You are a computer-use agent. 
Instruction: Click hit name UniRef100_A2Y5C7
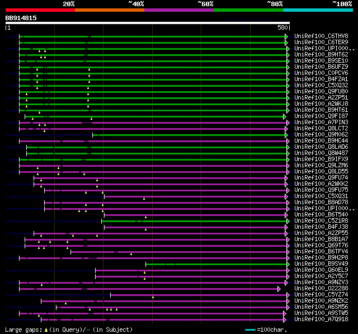point(321,276)
